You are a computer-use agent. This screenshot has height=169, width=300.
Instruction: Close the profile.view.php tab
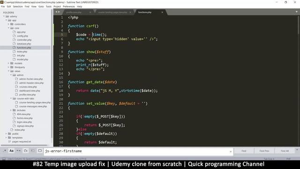point(90,12)
